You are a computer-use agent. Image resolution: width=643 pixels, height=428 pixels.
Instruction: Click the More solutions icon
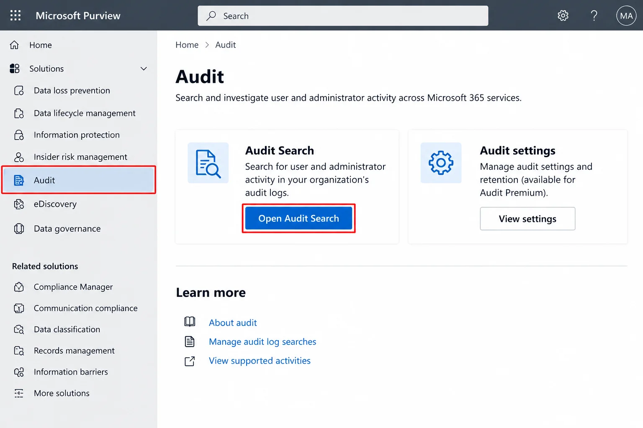(x=19, y=393)
